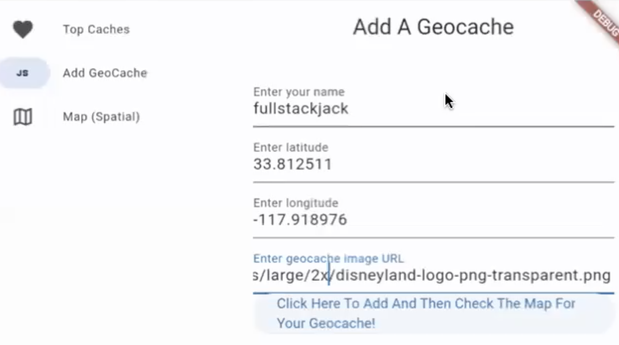619x345 pixels.
Task: Click the "Enter longitude" field label
Action: click(296, 203)
